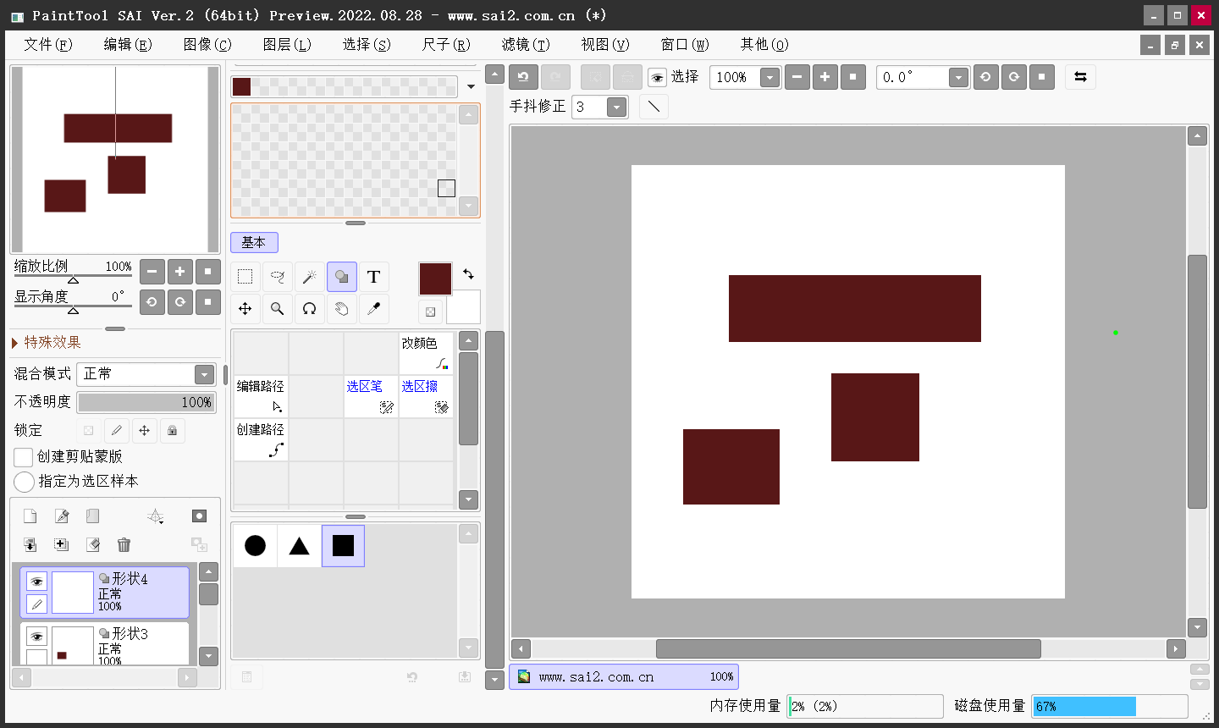Select the shape tool
This screenshot has width=1219, height=728.
[341, 277]
